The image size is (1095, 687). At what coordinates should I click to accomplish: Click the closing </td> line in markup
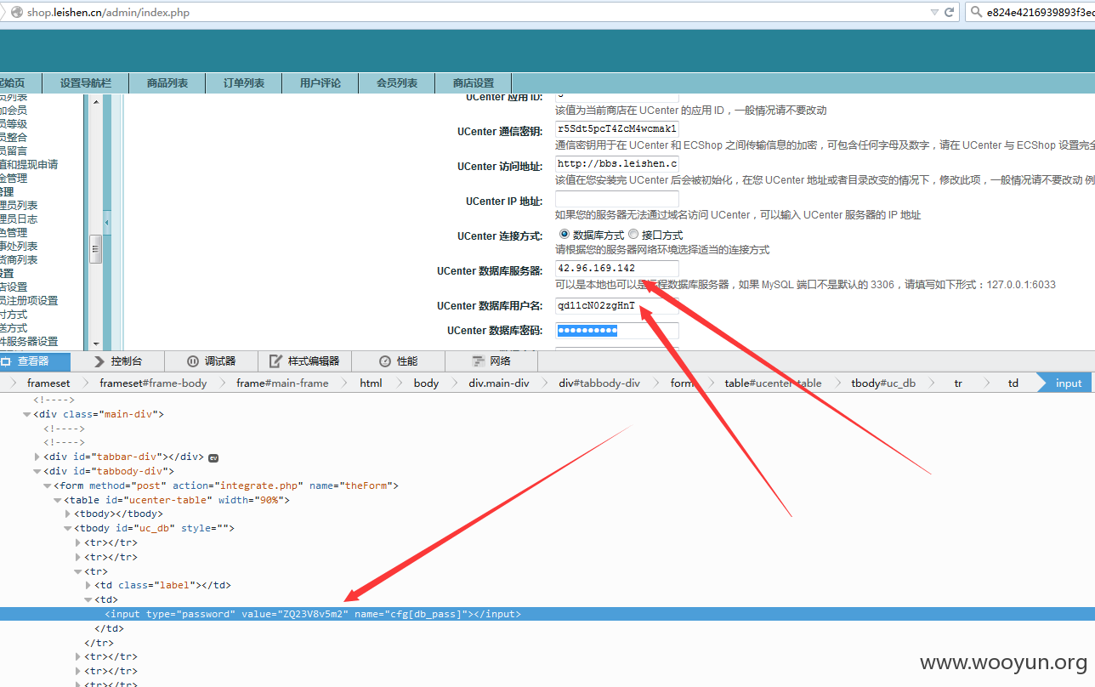pyautogui.click(x=110, y=628)
